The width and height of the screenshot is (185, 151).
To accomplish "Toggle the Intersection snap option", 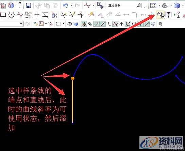I will 121,24.
